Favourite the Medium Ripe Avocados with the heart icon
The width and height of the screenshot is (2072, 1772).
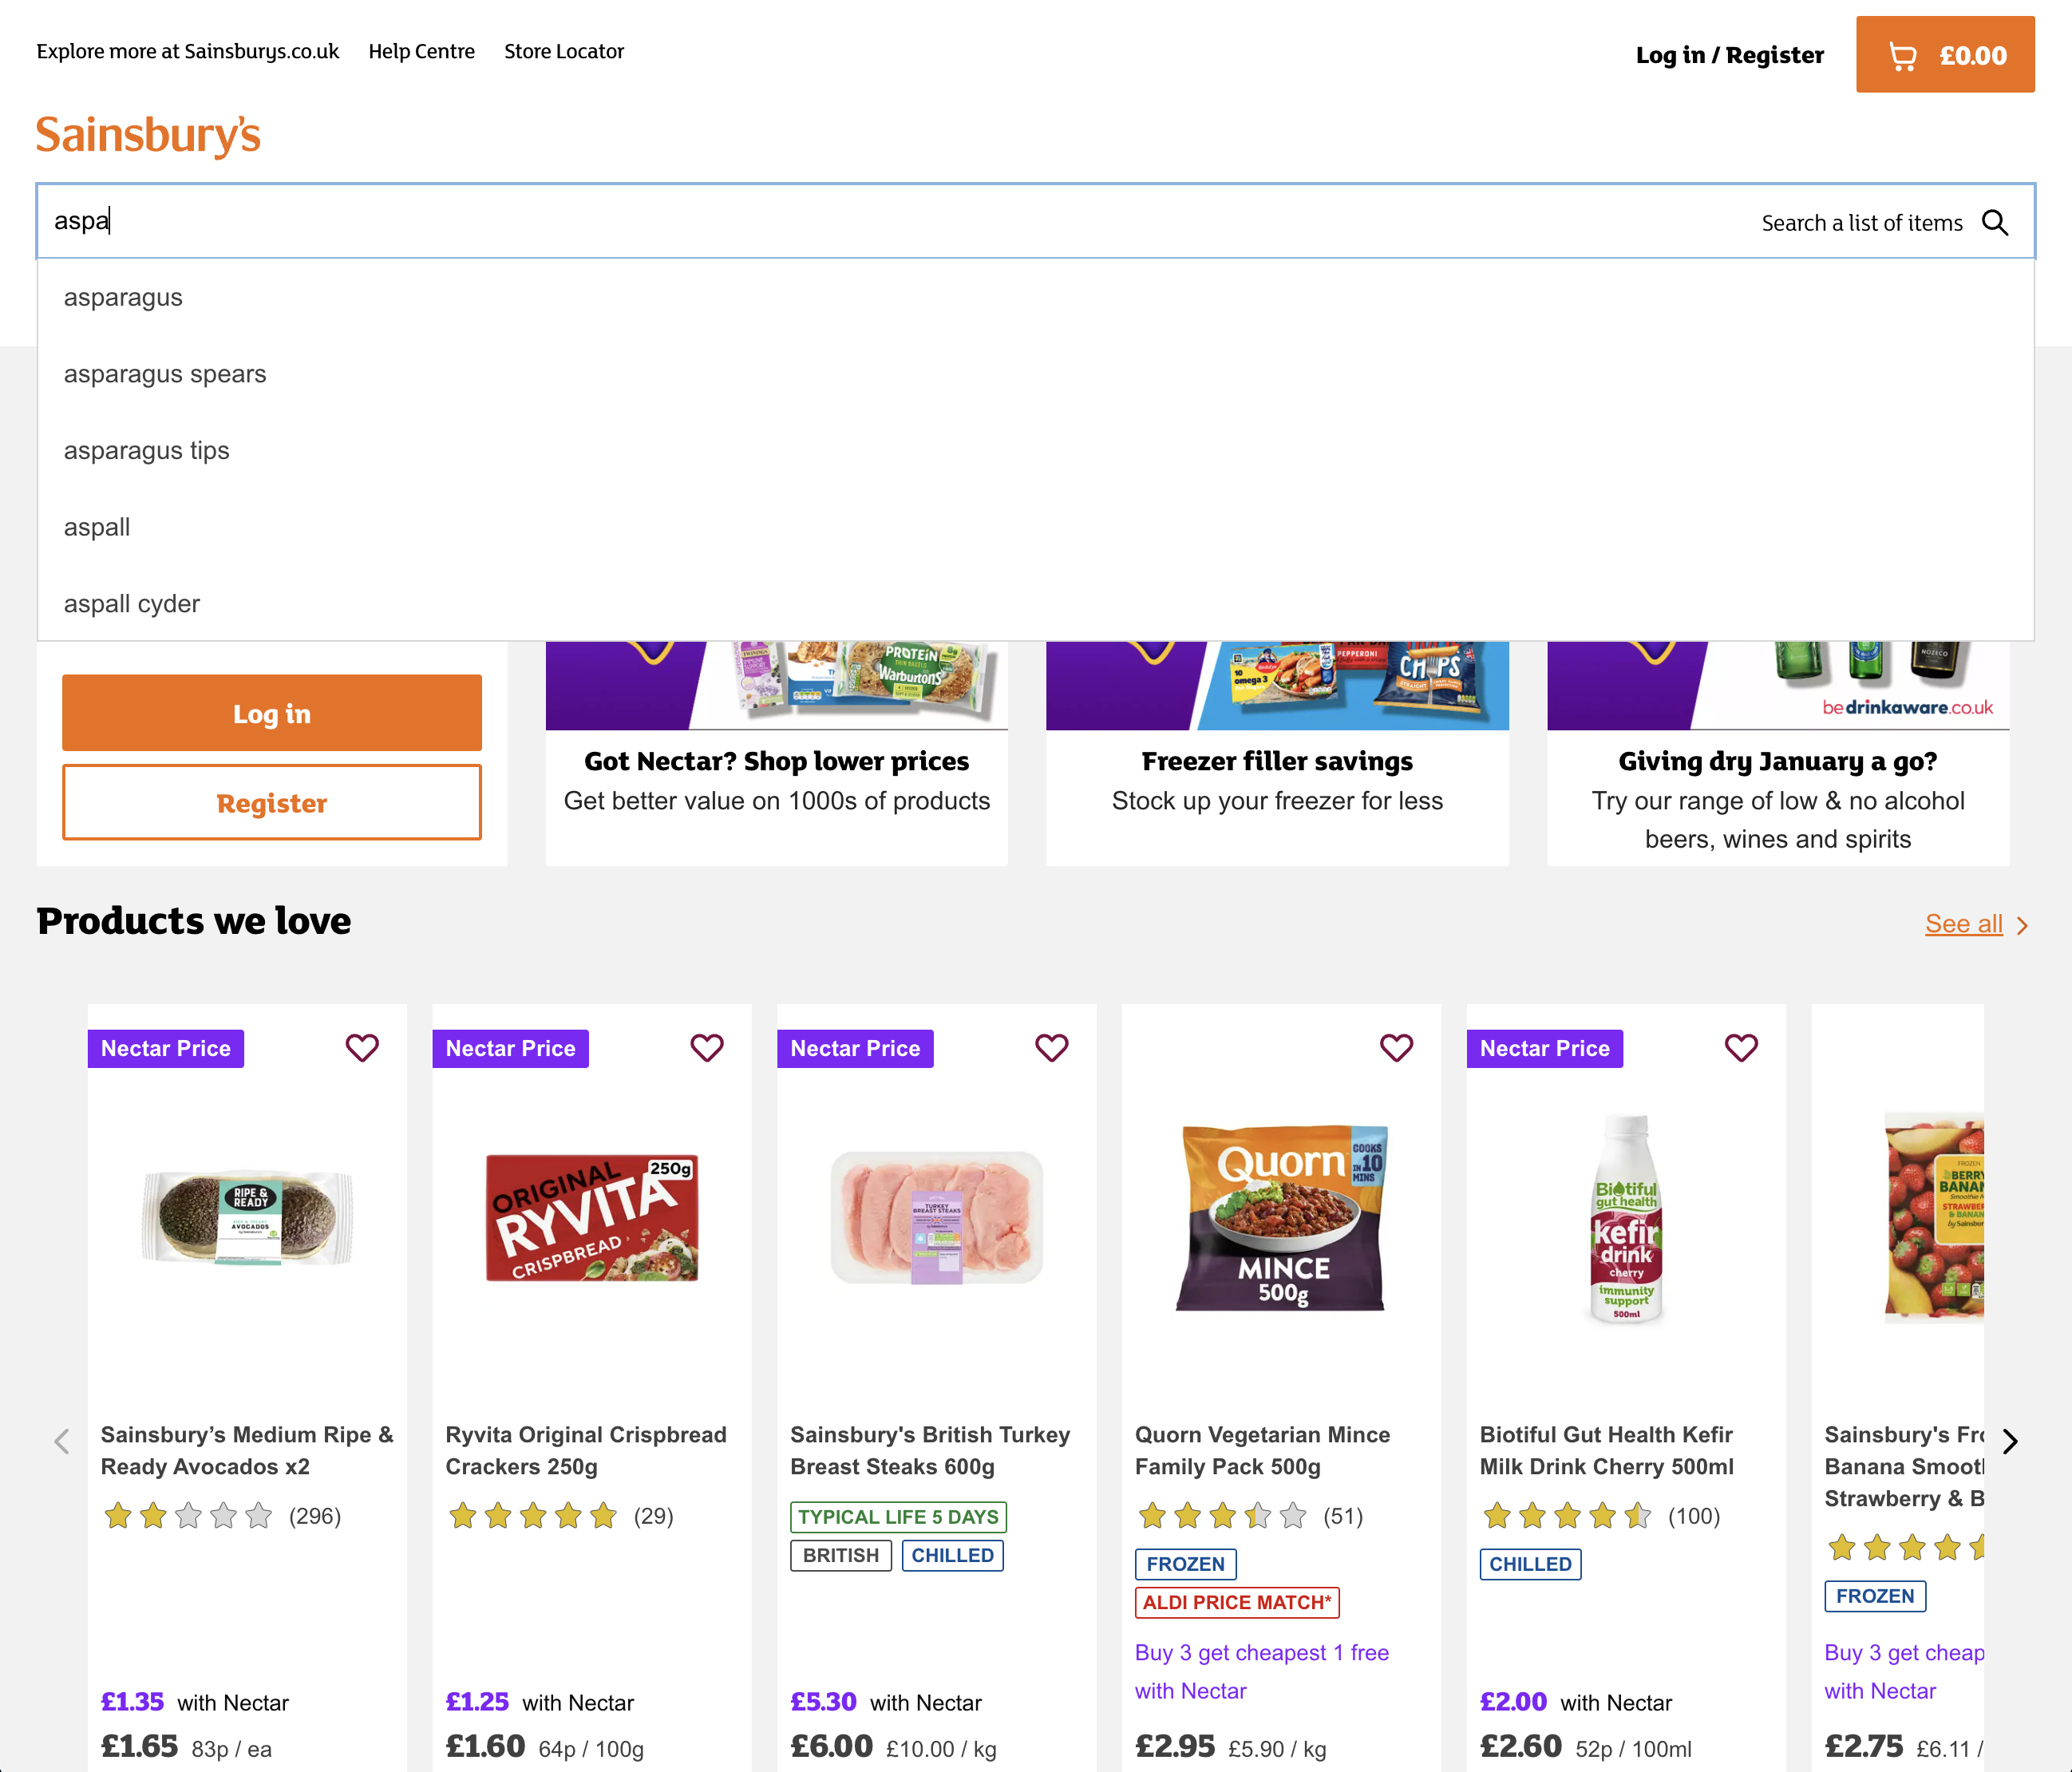tap(362, 1048)
